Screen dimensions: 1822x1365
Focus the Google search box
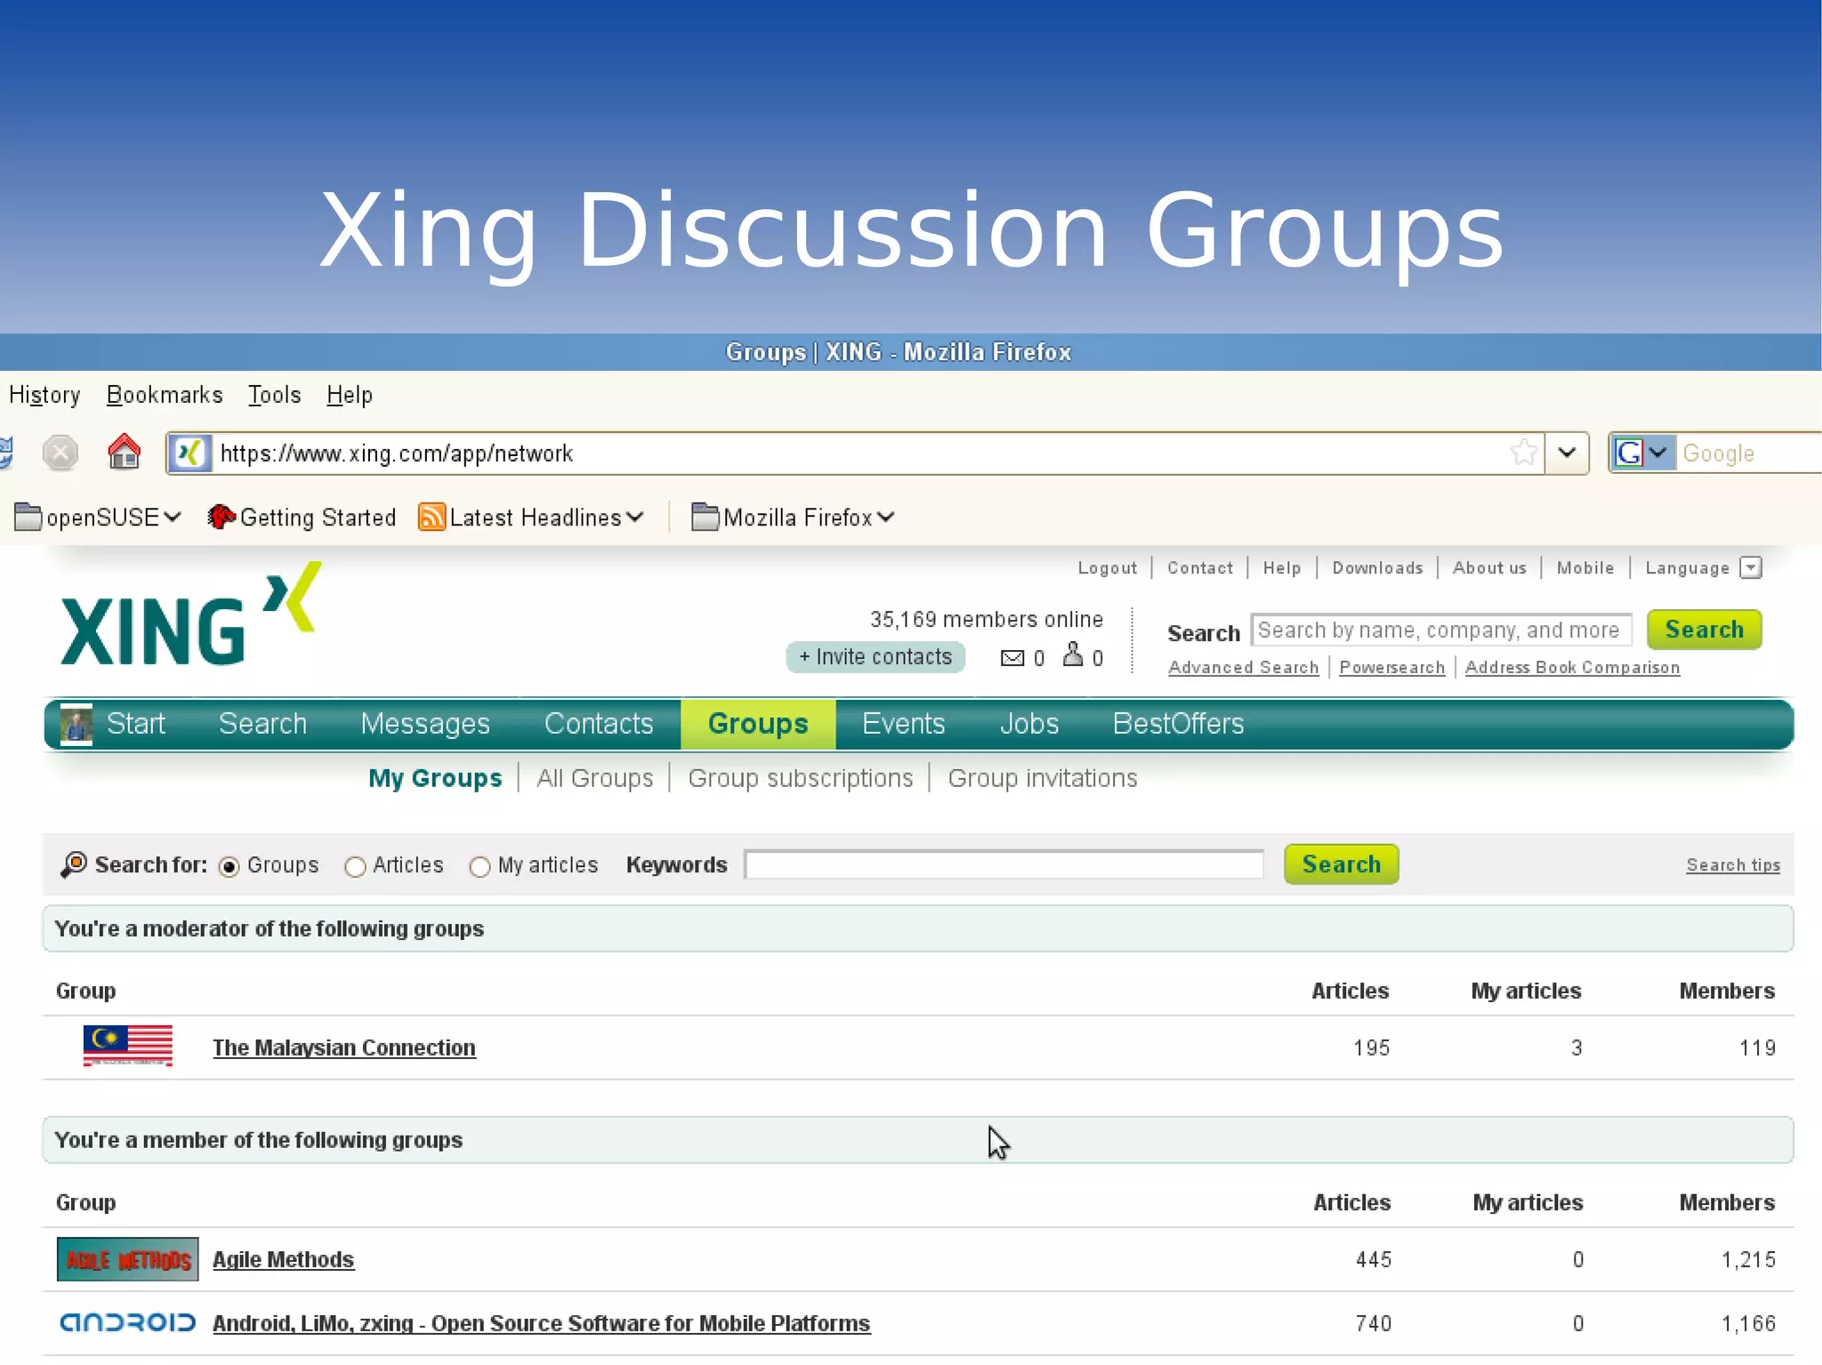1750,454
